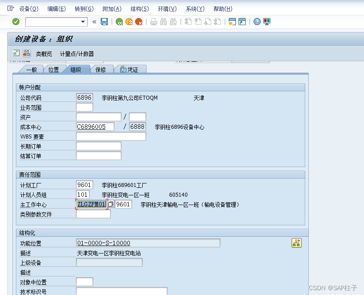Click the Next Page icon
Screen dimensions: 364x295
pos(208,22)
